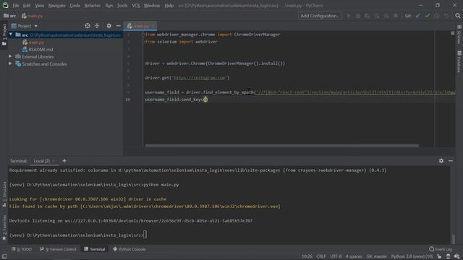Toggle the Version Control tool window button

point(58,249)
